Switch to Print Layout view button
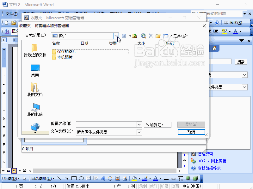Screen dimensions: 253x189 [14, 171]
